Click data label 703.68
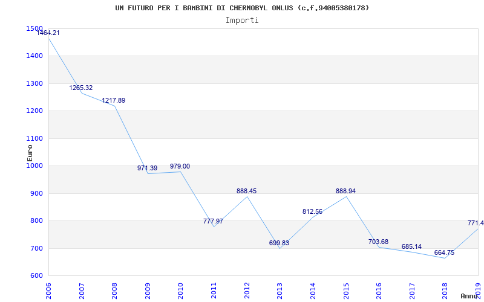Viewport: 484px width, 302px height. [379, 242]
